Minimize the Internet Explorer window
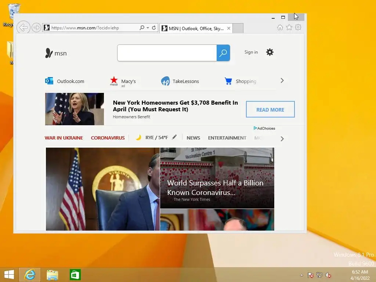Image resolution: width=376 pixels, height=282 pixels. pyautogui.click(x=273, y=18)
